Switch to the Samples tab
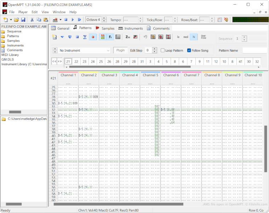The width and height of the screenshot is (269, 213). [x=105, y=28]
